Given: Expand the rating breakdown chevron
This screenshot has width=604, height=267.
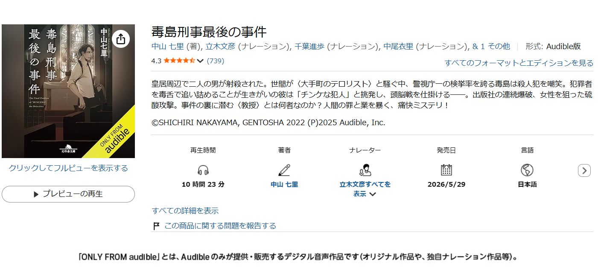Looking at the screenshot, I should click(x=200, y=61).
